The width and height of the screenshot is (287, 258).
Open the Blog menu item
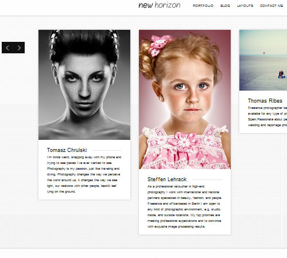pyautogui.click(x=225, y=6)
